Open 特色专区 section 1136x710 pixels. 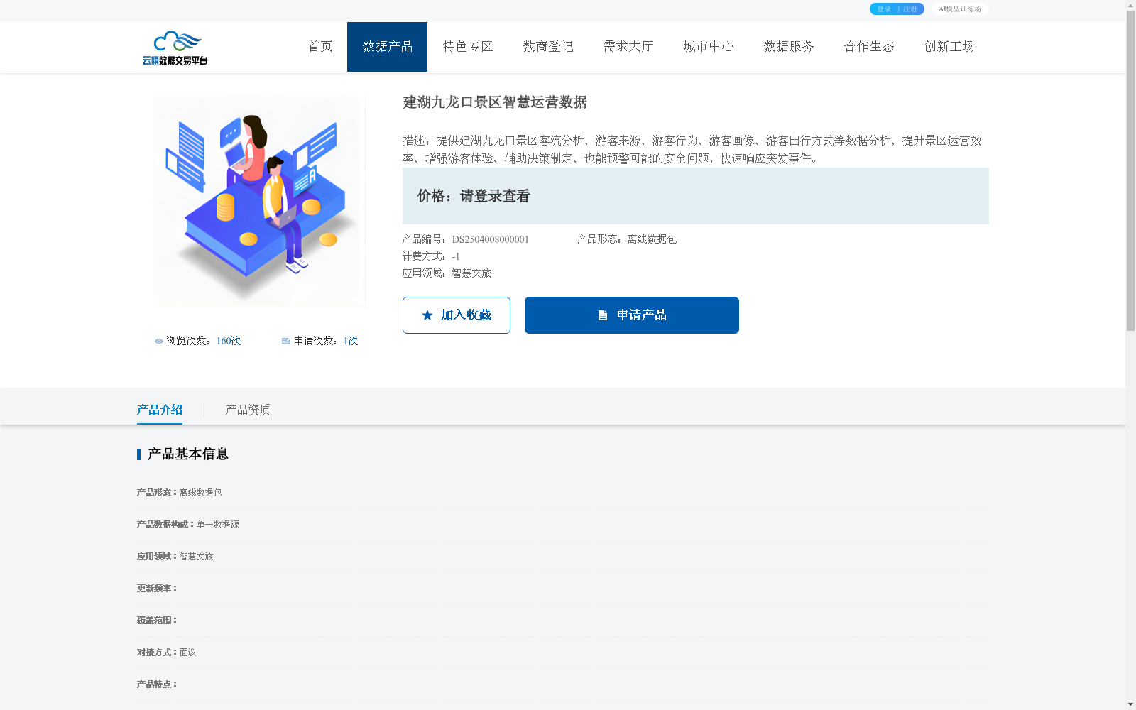pos(467,46)
